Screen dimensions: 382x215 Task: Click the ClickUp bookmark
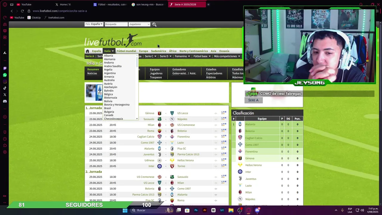point(34,18)
